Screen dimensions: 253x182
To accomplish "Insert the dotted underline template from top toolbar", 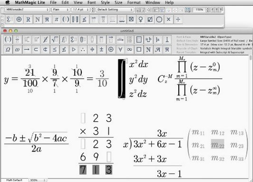I will (x=112, y=20).
